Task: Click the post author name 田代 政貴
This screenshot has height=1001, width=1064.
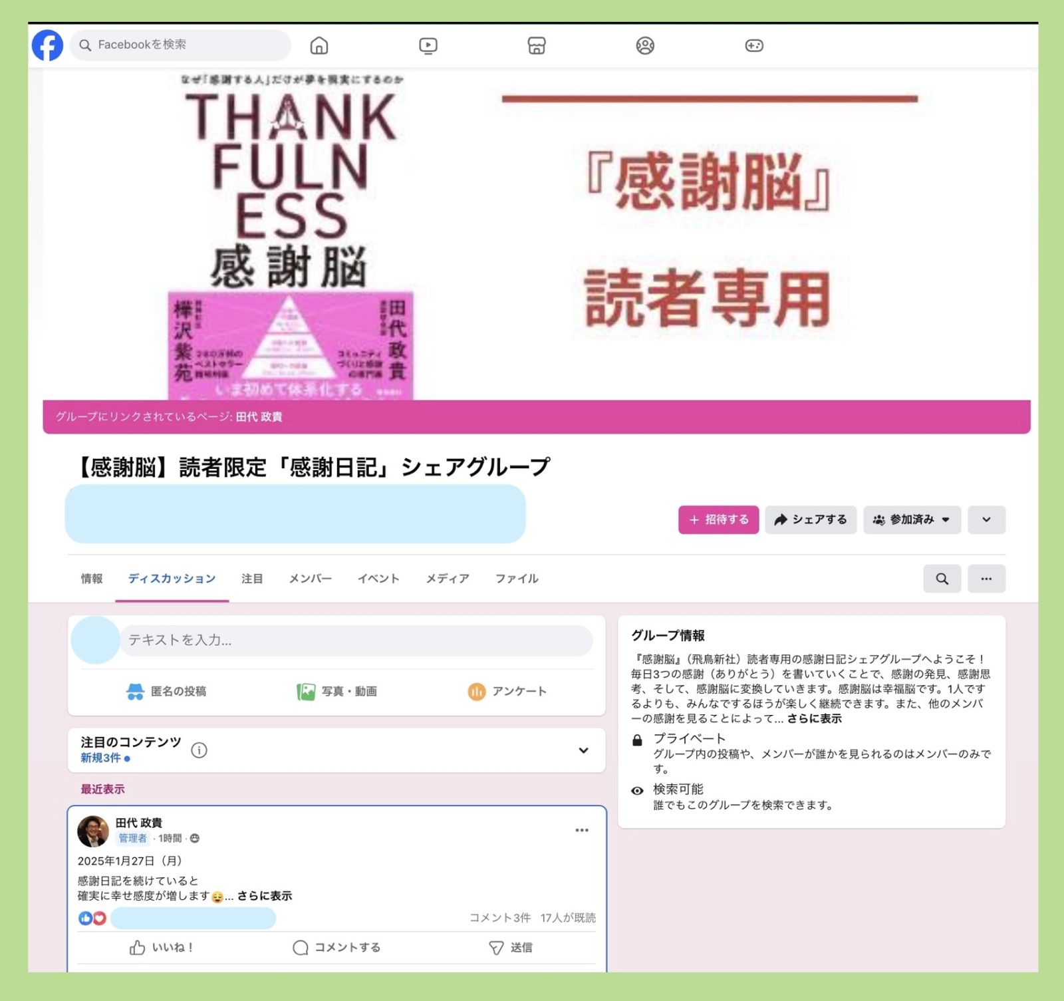Action: 139,823
